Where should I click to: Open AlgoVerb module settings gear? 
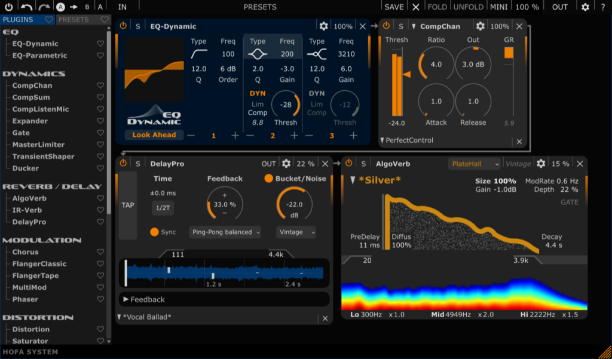[541, 164]
